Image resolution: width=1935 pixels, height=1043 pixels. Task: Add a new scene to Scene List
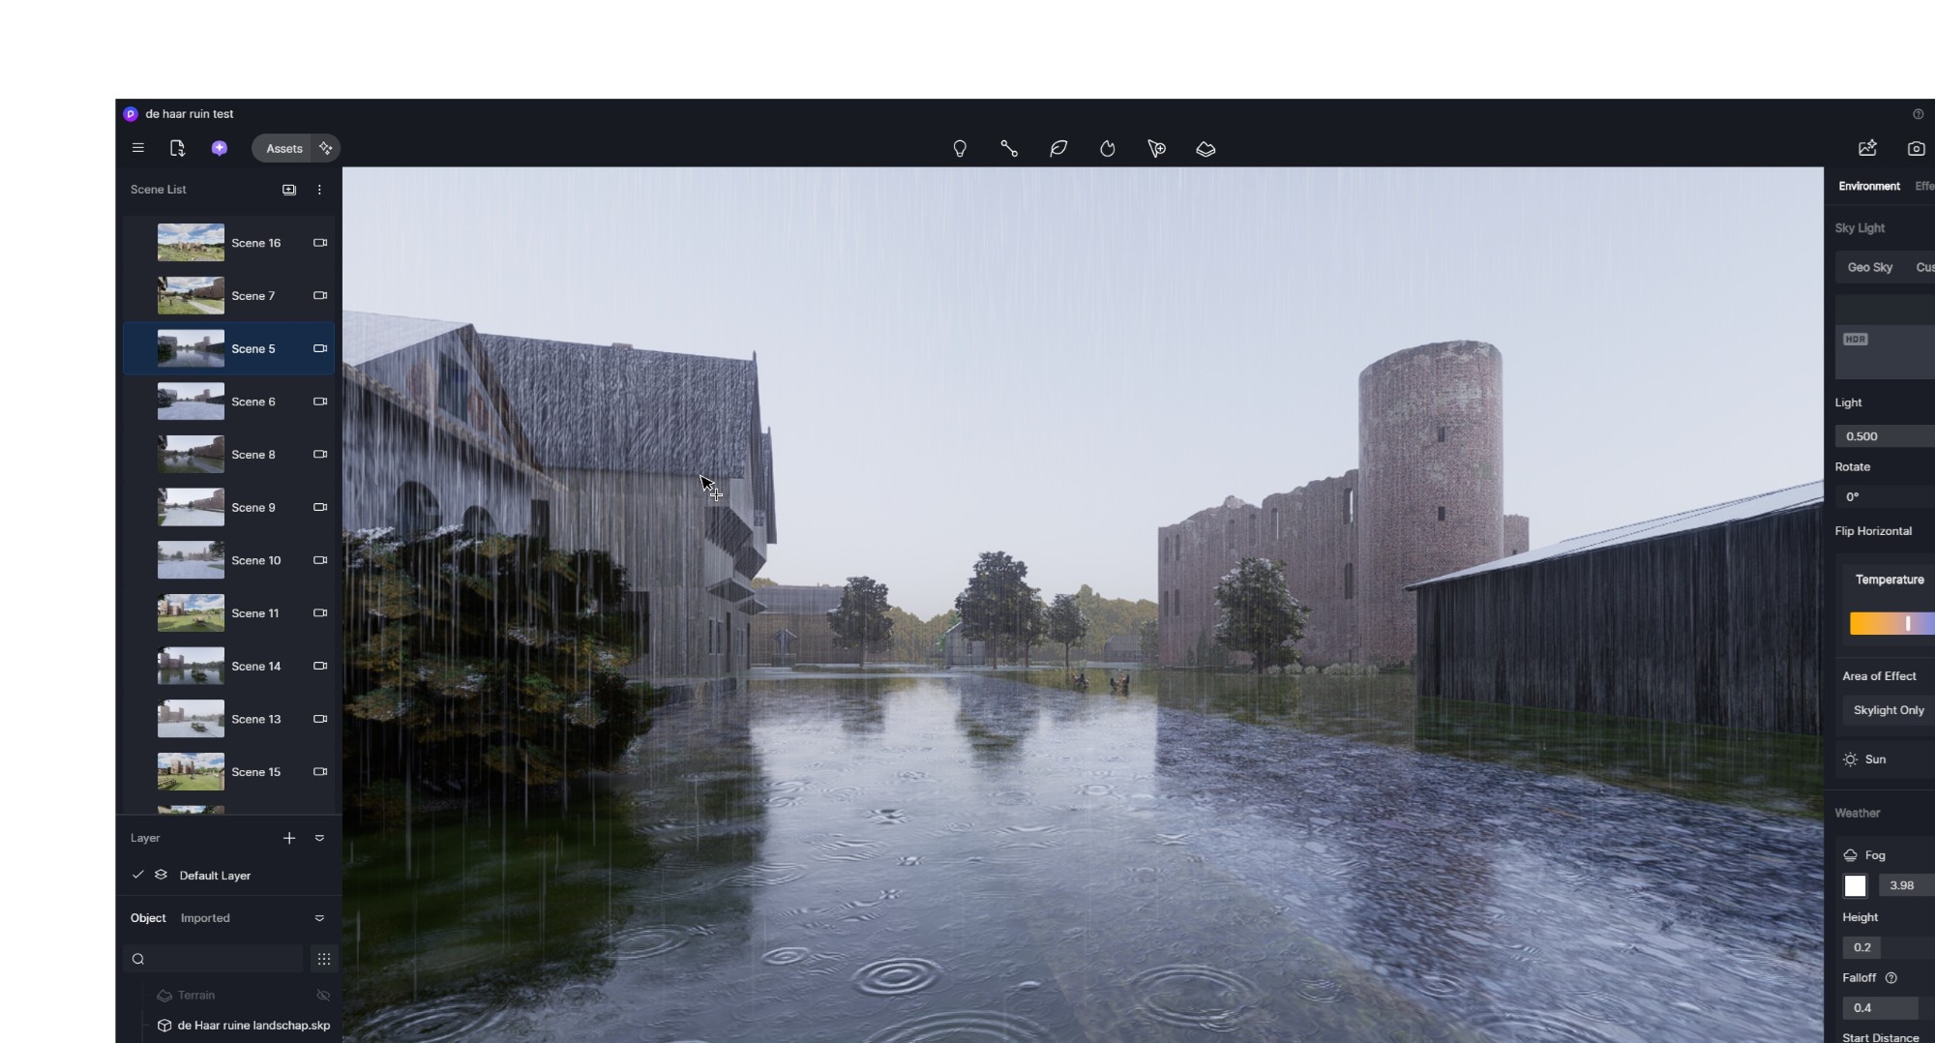[289, 190]
